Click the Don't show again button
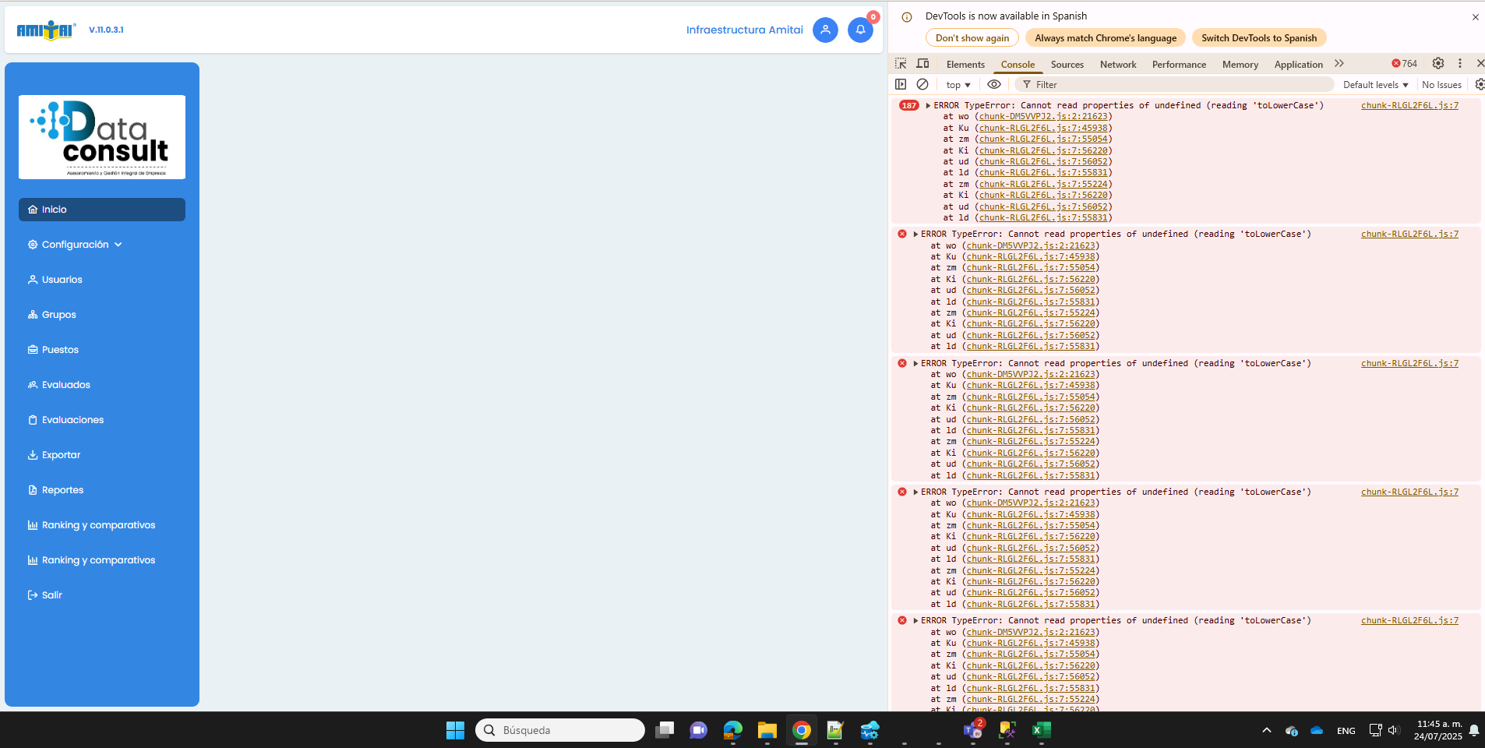The width and height of the screenshot is (1485, 748). (x=972, y=38)
